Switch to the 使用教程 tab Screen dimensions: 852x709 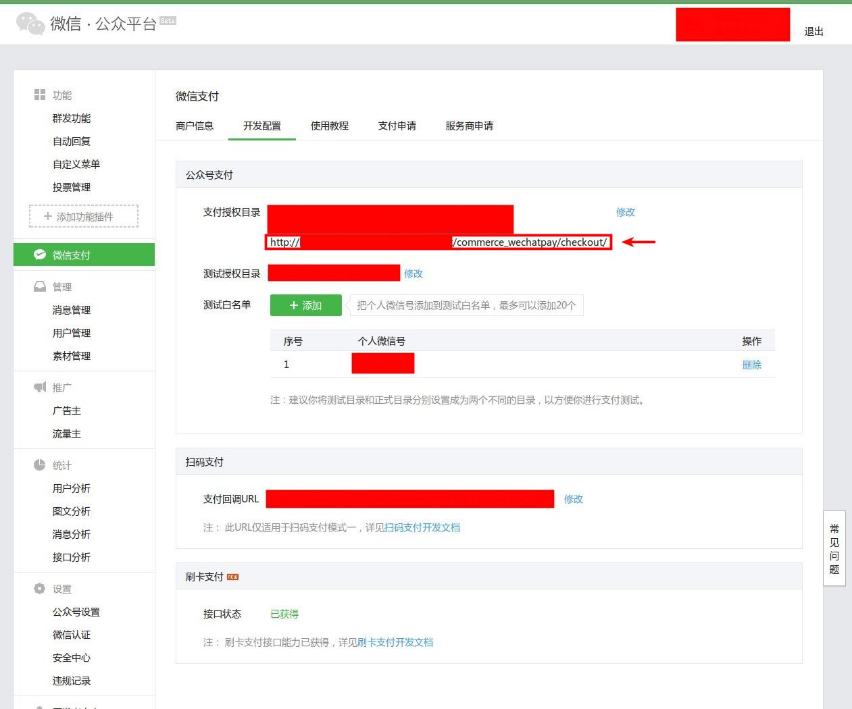tap(330, 126)
